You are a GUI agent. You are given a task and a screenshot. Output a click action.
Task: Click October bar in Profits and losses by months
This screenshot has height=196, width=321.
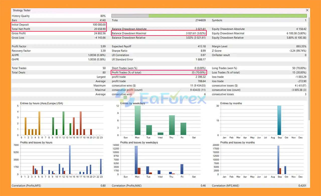tap(285, 170)
